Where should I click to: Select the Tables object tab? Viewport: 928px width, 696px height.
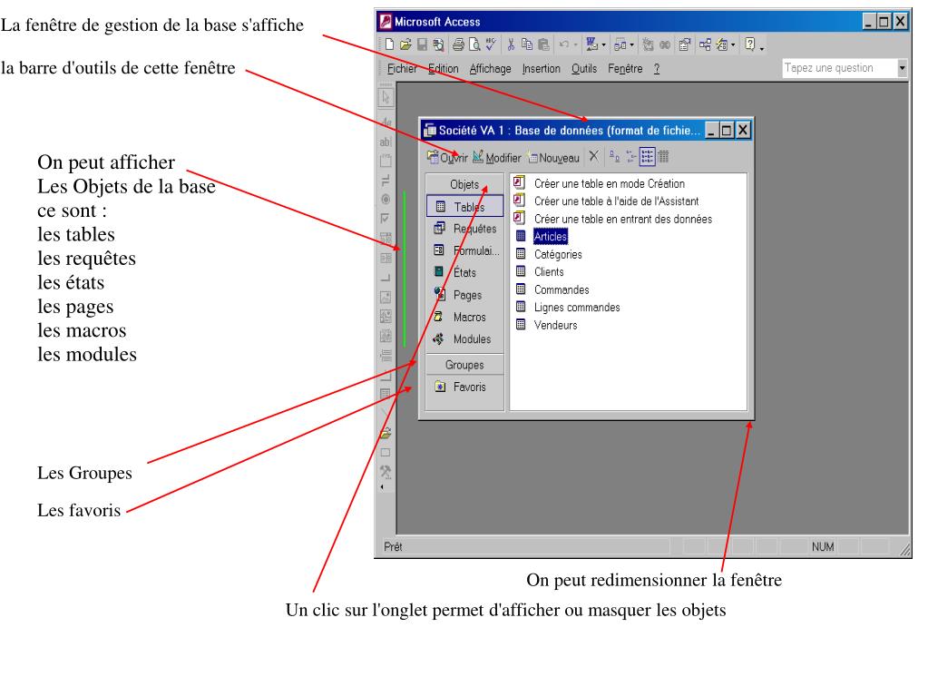coord(464,207)
